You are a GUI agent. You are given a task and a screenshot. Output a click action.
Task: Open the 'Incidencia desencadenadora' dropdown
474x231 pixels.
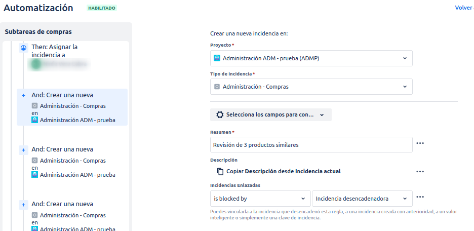tap(362, 198)
